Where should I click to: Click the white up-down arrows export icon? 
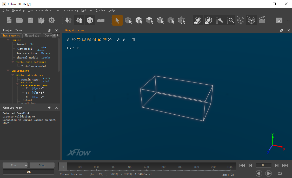pyautogui.click(x=79, y=20)
